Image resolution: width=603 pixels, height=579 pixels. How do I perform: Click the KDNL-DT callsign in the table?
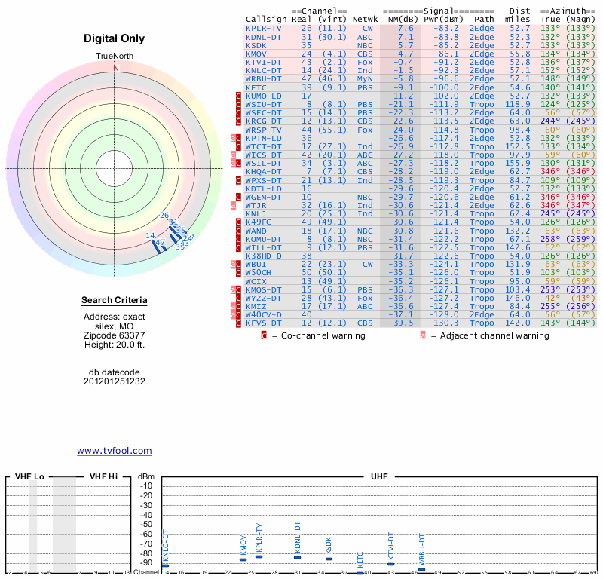(263, 37)
